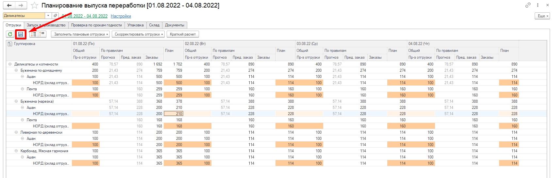Collapse the Деликатесы и копчености root group
The width and height of the screenshot is (552, 178).
[10, 64]
